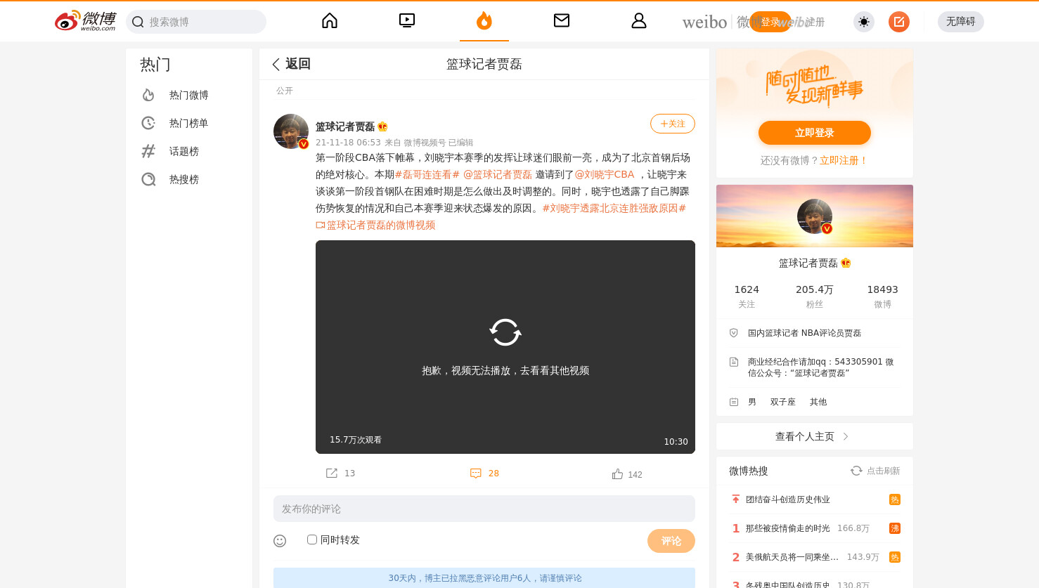Click the orange compose post icon
The height and width of the screenshot is (588, 1039).
tap(899, 22)
